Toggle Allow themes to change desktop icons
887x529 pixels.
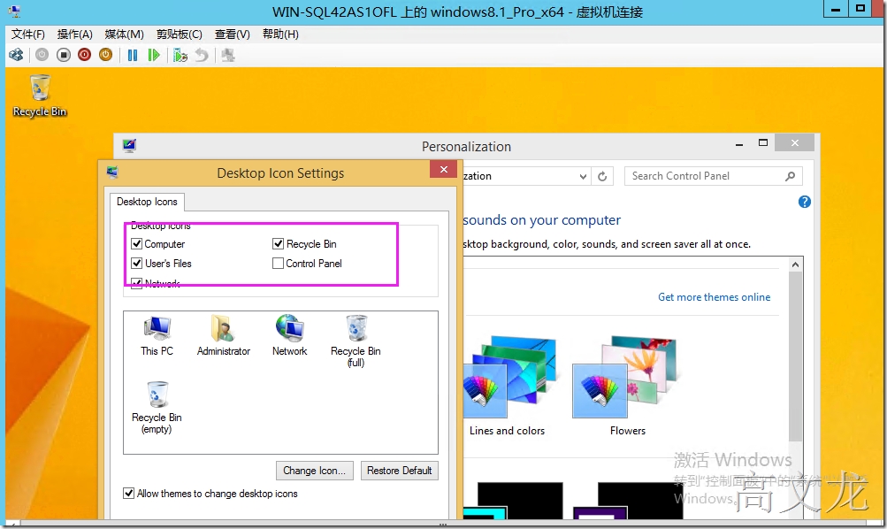[x=129, y=494]
